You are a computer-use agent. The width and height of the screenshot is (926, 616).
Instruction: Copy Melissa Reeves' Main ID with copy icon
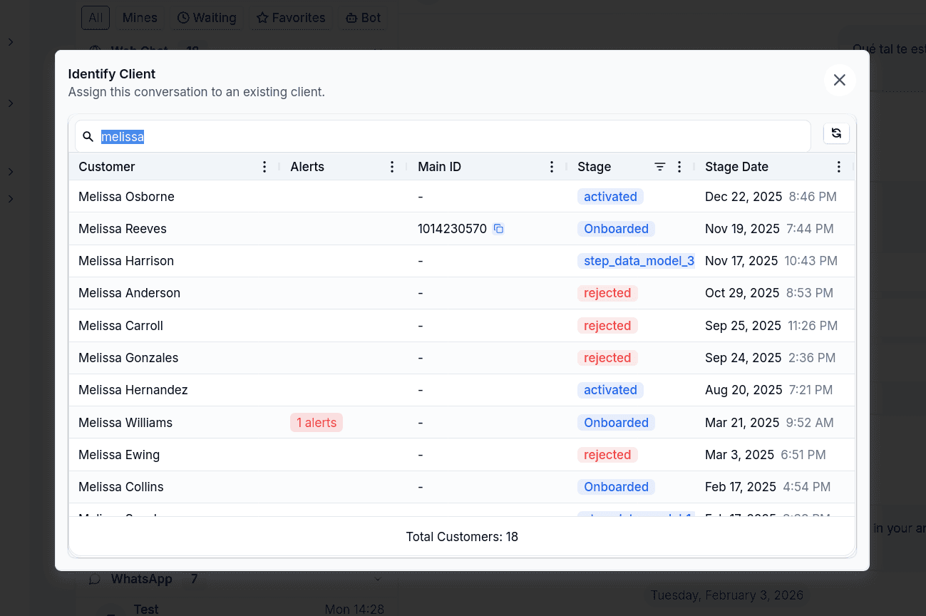click(x=499, y=229)
